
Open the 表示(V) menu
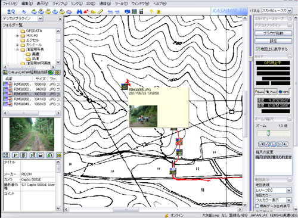(x=42, y=4)
